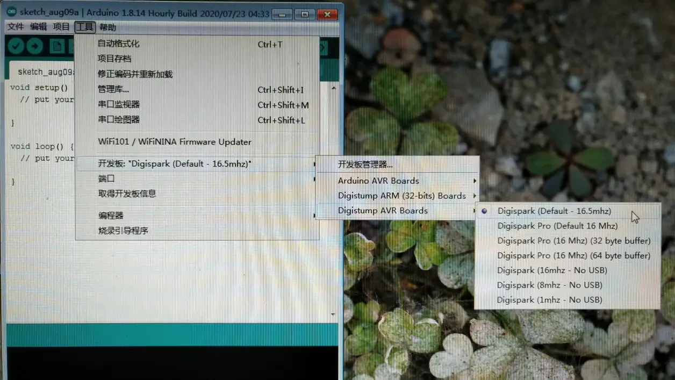Click the Upload arrow toolbar icon
Screen dimensions: 675x380
tap(35, 47)
